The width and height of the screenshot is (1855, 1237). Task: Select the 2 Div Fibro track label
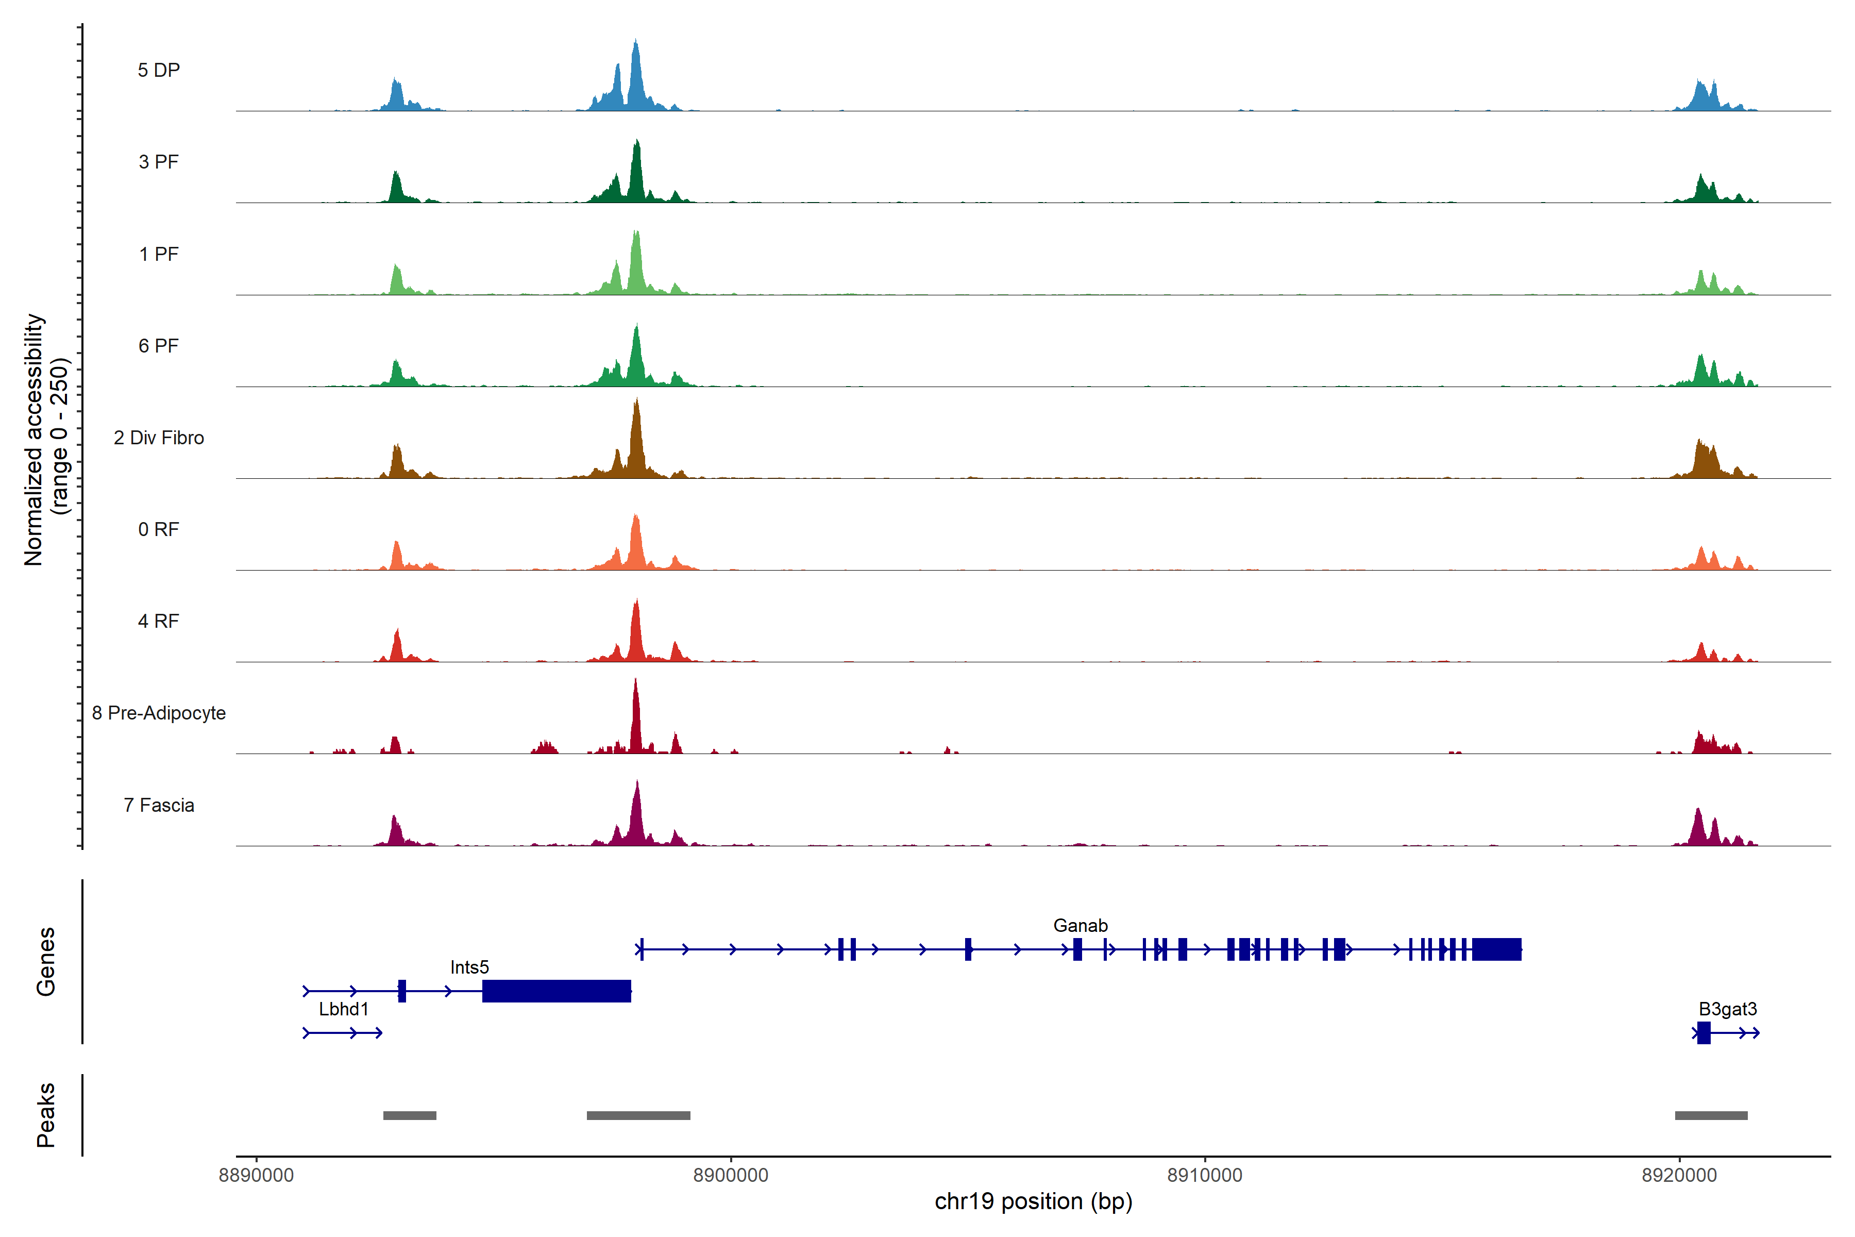(x=159, y=438)
